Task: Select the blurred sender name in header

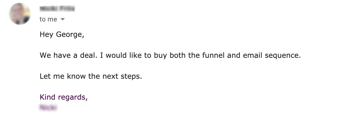Action: click(57, 9)
